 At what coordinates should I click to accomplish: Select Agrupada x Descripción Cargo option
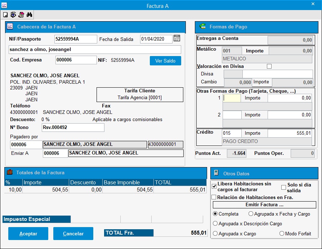pos(215,223)
